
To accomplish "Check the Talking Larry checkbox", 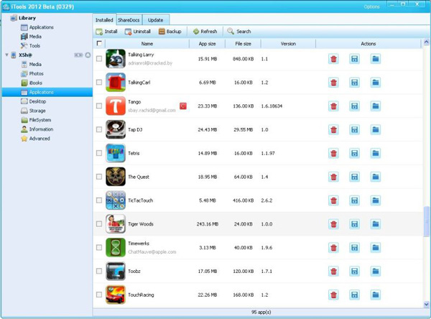I will coord(99,59).
